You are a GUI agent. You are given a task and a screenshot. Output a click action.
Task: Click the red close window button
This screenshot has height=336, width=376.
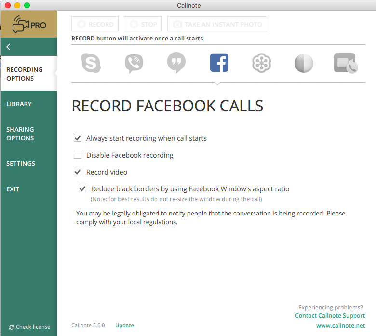8,5
